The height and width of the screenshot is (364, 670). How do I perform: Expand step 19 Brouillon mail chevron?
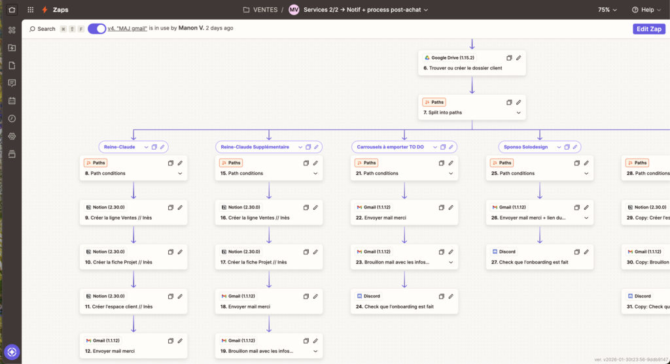pyautogui.click(x=315, y=351)
